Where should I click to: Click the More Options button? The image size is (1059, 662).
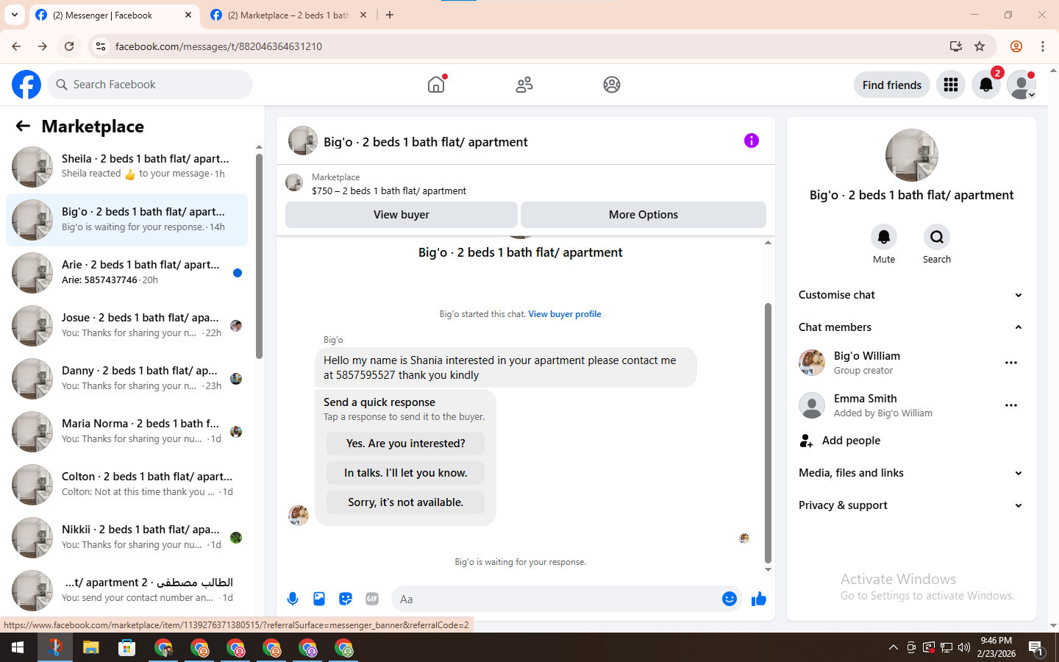coord(643,215)
